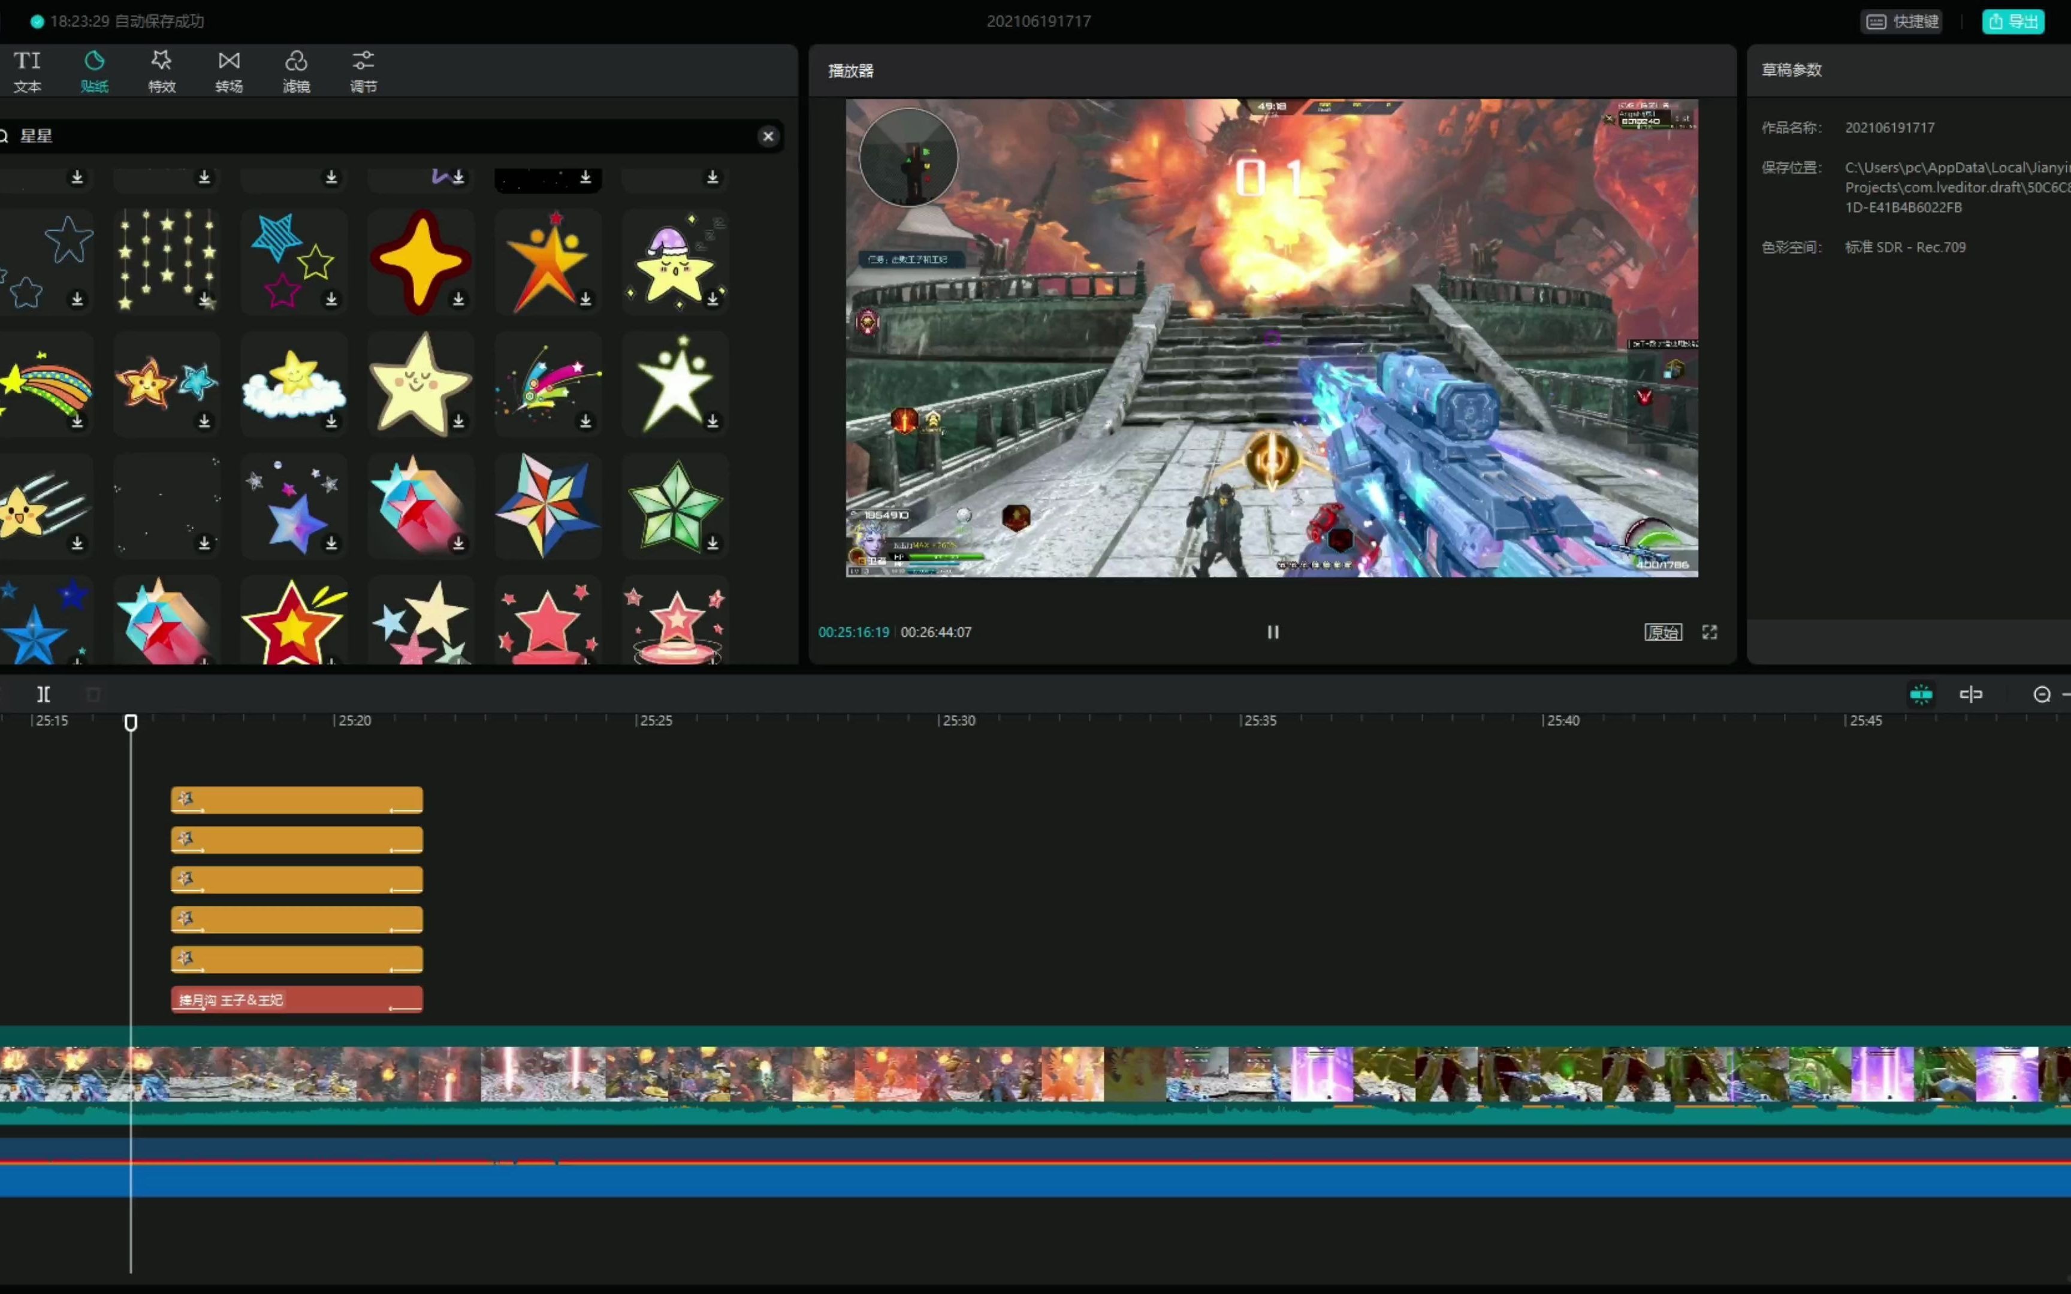Select the main video track clip
Image resolution: width=2071 pixels, height=1294 pixels.
click(1035, 1074)
